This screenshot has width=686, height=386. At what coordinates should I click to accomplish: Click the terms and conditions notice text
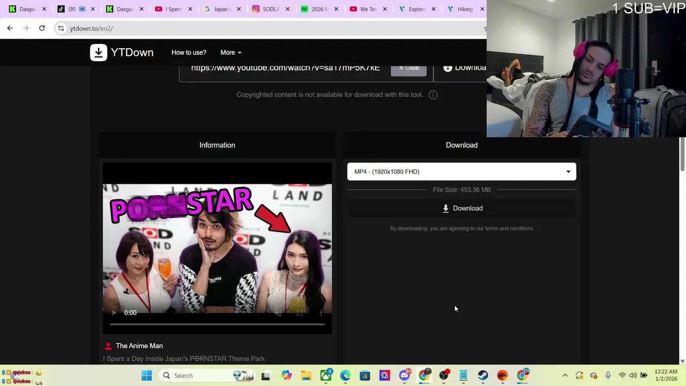click(461, 228)
